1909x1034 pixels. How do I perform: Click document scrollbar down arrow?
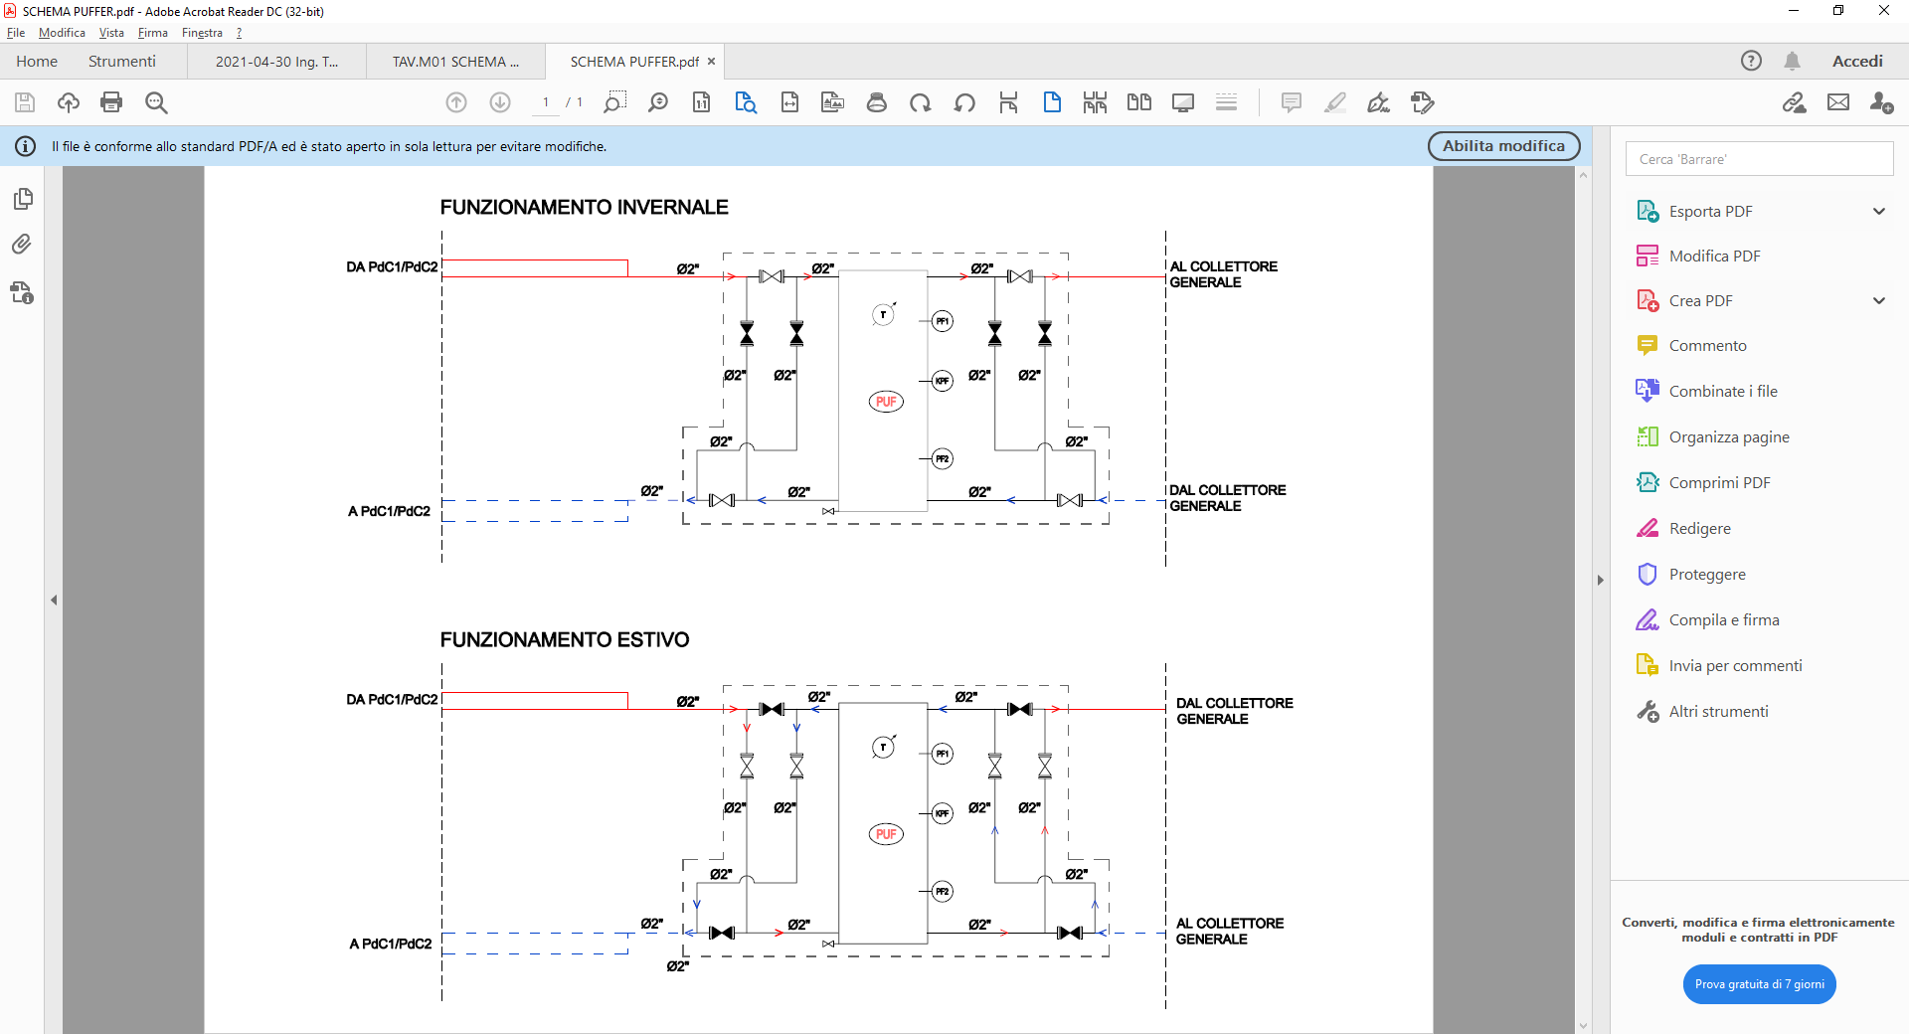click(x=1583, y=1025)
